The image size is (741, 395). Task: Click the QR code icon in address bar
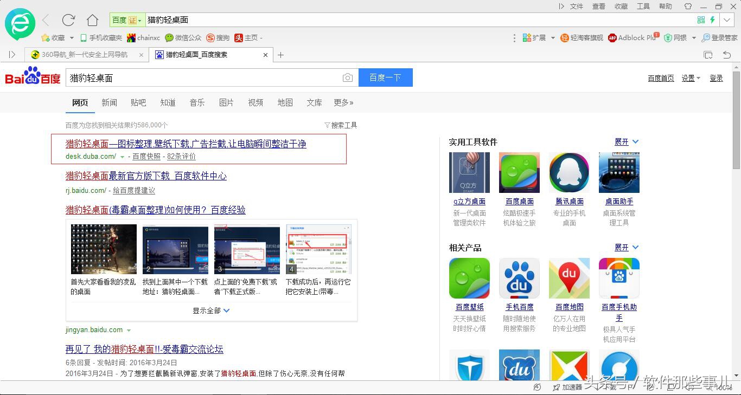701,20
